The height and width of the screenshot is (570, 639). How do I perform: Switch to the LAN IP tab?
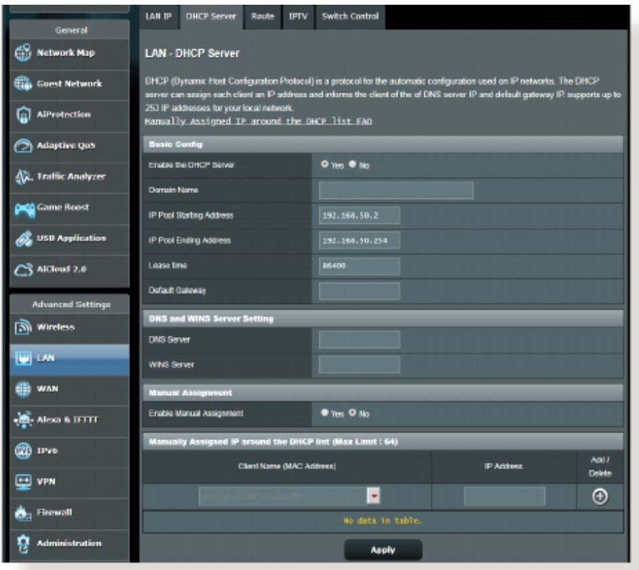pos(157,16)
